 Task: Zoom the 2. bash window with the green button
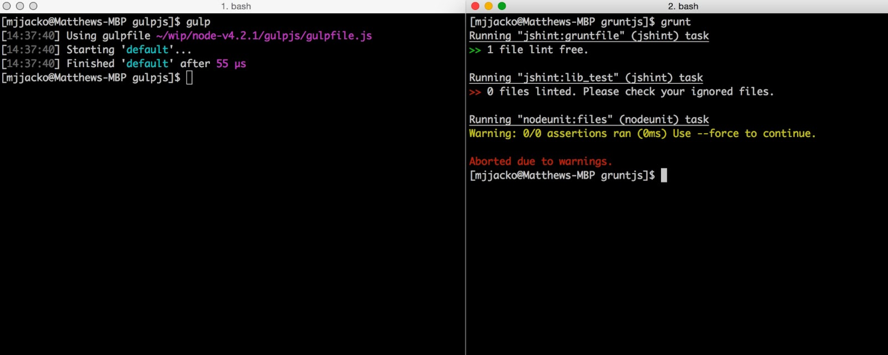tap(502, 6)
